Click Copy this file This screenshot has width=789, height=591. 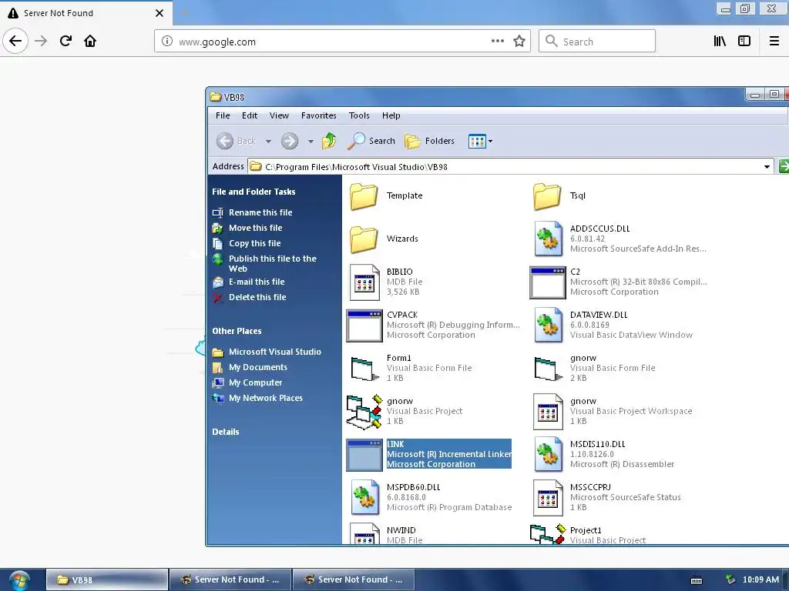pyautogui.click(x=254, y=243)
